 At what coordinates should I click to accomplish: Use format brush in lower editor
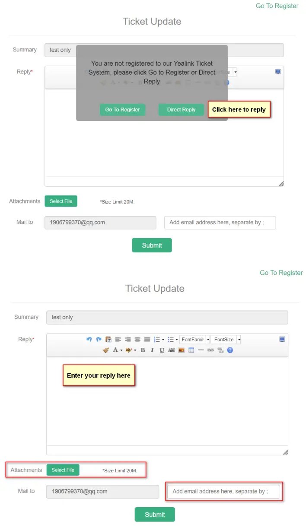(x=105, y=350)
